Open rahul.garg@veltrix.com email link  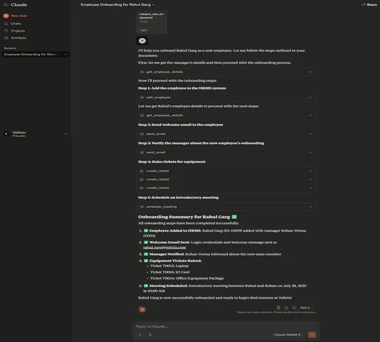click(x=164, y=247)
